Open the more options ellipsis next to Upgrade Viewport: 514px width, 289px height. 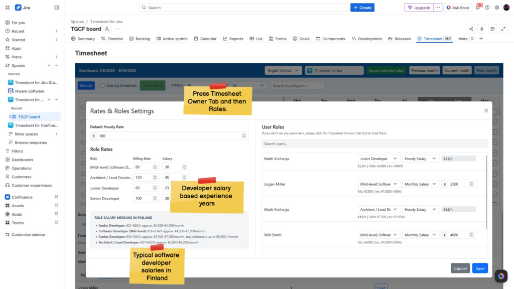438,8
